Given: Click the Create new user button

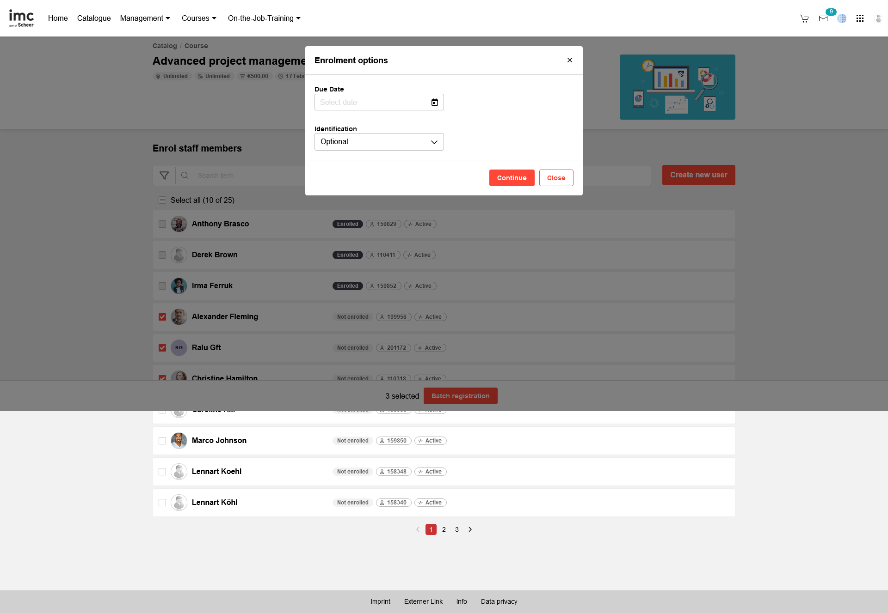Looking at the screenshot, I should pos(698,175).
